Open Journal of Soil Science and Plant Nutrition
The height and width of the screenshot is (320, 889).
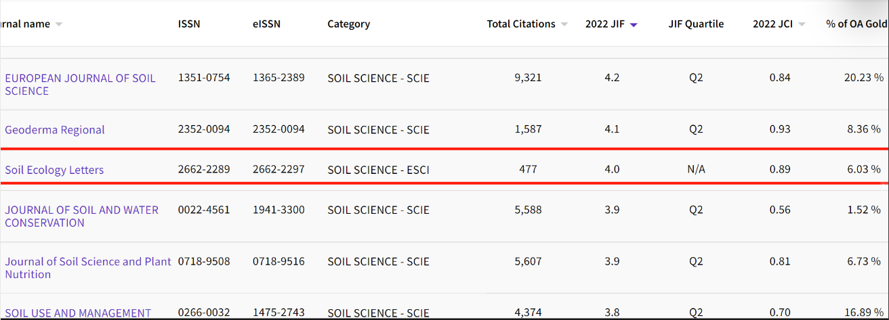87,268
